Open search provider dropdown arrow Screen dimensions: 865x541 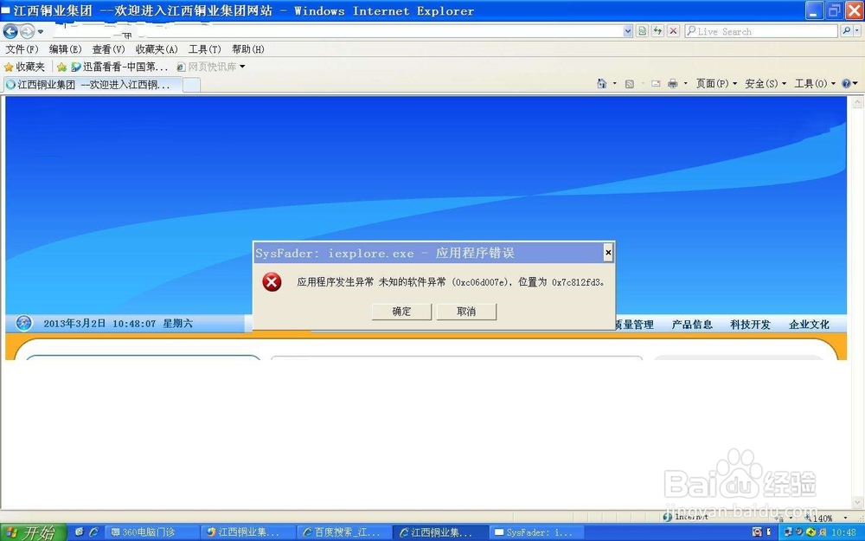857,31
